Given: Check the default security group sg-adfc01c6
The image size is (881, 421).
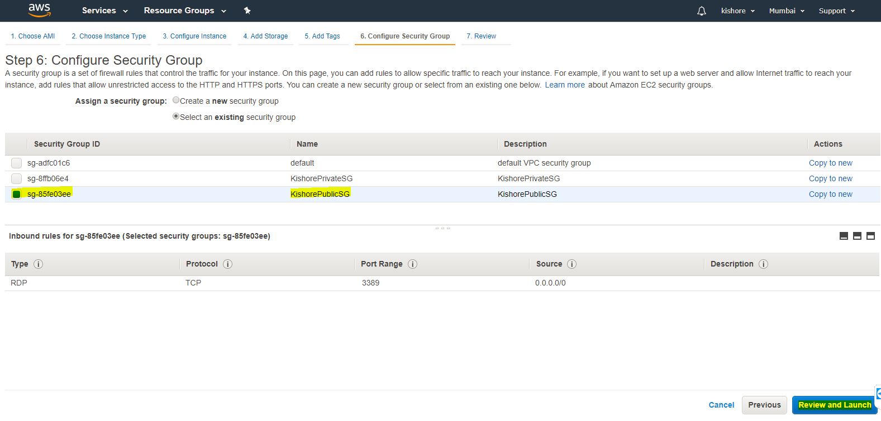Looking at the screenshot, I should click(17, 163).
